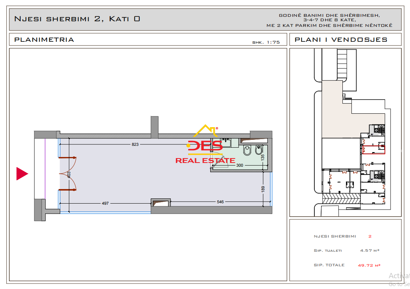Image resolution: width=410 pixels, height=289 pixels.
Task: Click the 823 dimension label
Action: tap(135, 144)
